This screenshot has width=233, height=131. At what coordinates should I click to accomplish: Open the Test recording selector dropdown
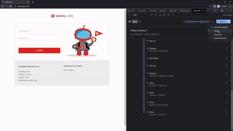tap(143, 15)
